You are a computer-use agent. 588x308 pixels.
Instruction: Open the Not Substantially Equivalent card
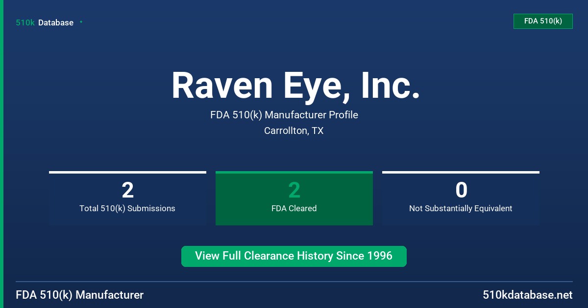click(461, 198)
